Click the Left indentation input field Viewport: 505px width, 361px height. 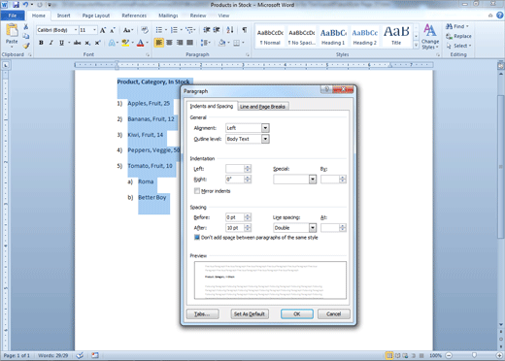(x=235, y=169)
